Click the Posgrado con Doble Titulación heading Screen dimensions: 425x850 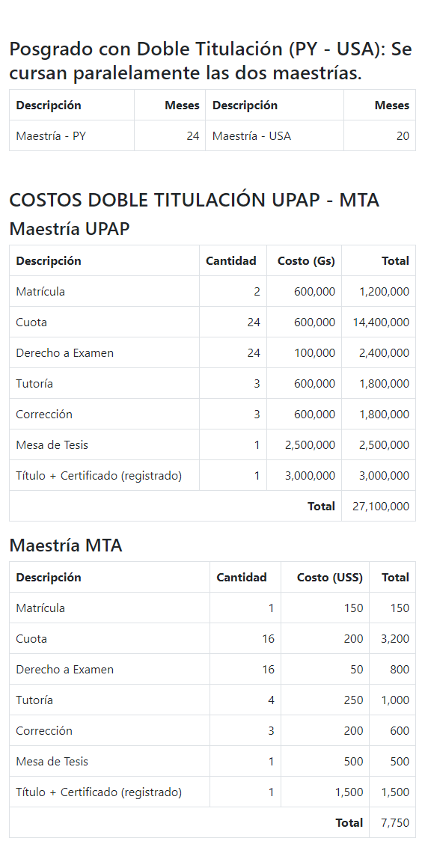click(211, 61)
